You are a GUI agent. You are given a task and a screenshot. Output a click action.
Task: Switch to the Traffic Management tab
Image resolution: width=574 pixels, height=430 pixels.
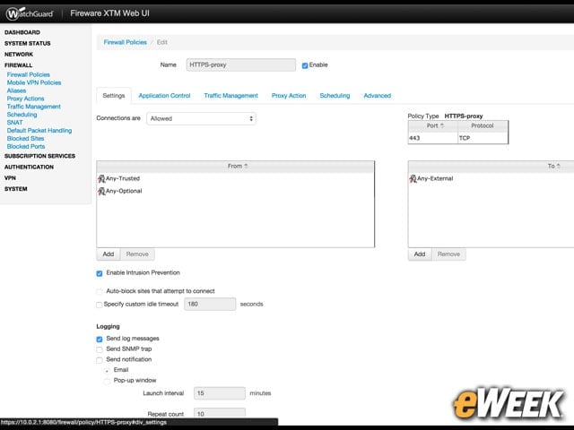(231, 96)
